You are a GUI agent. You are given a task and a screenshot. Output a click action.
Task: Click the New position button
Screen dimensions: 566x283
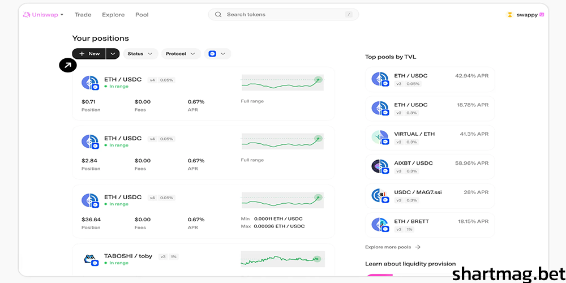coord(89,54)
